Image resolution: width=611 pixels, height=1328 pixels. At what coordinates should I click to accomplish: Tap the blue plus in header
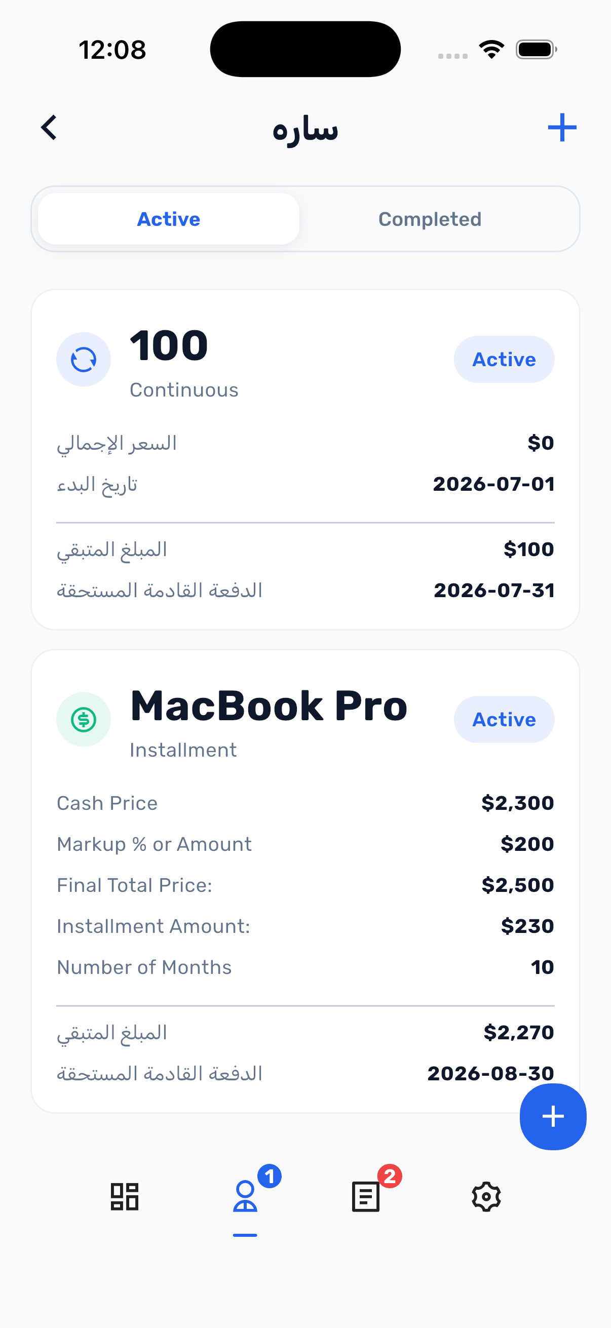561,127
